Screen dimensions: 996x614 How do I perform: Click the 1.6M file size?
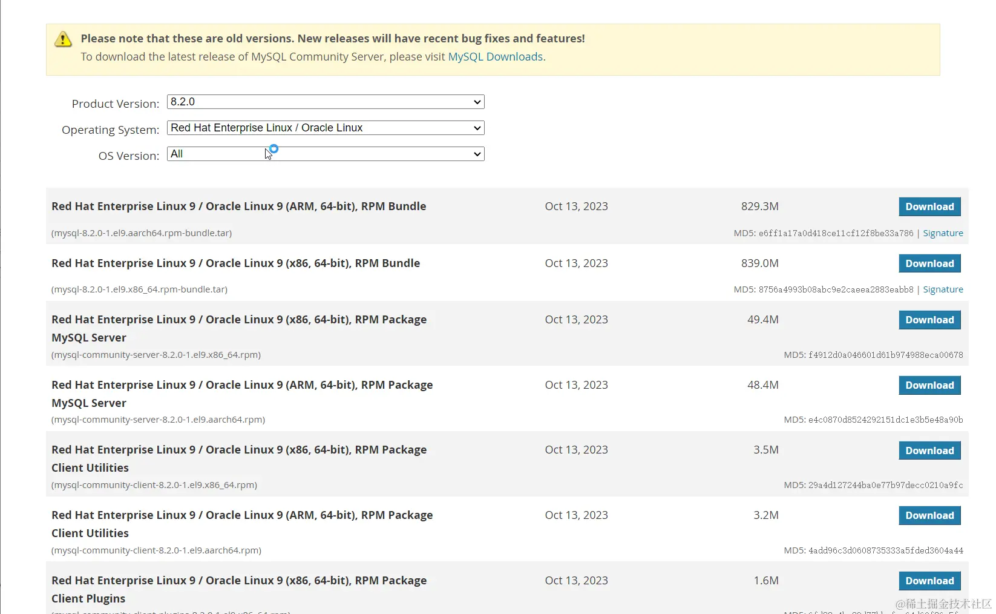click(x=765, y=581)
